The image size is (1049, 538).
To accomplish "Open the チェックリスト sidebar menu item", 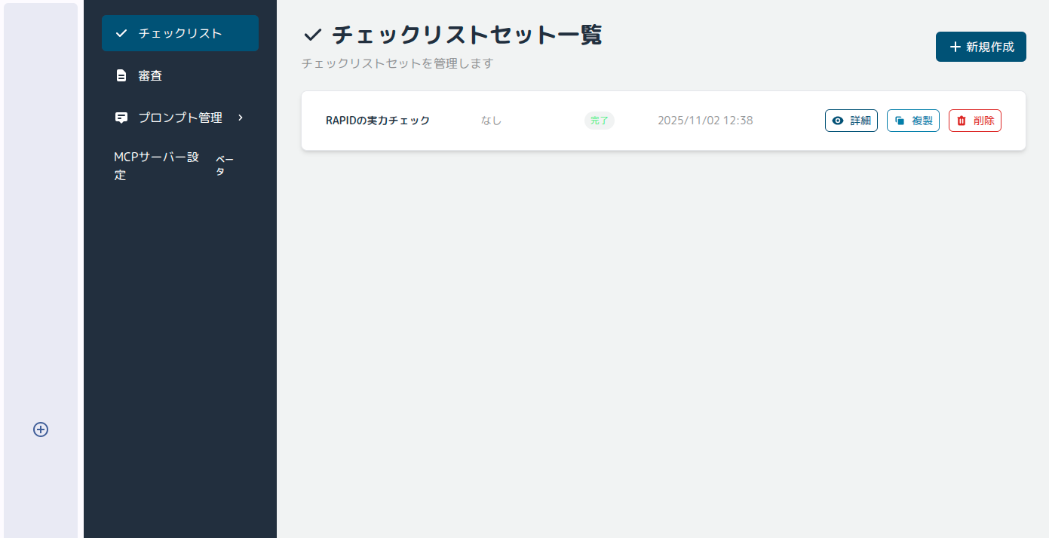I will click(x=180, y=33).
